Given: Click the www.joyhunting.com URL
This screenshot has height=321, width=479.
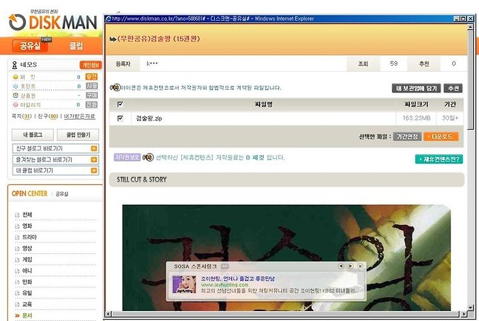Looking at the screenshot, I should [x=225, y=284].
